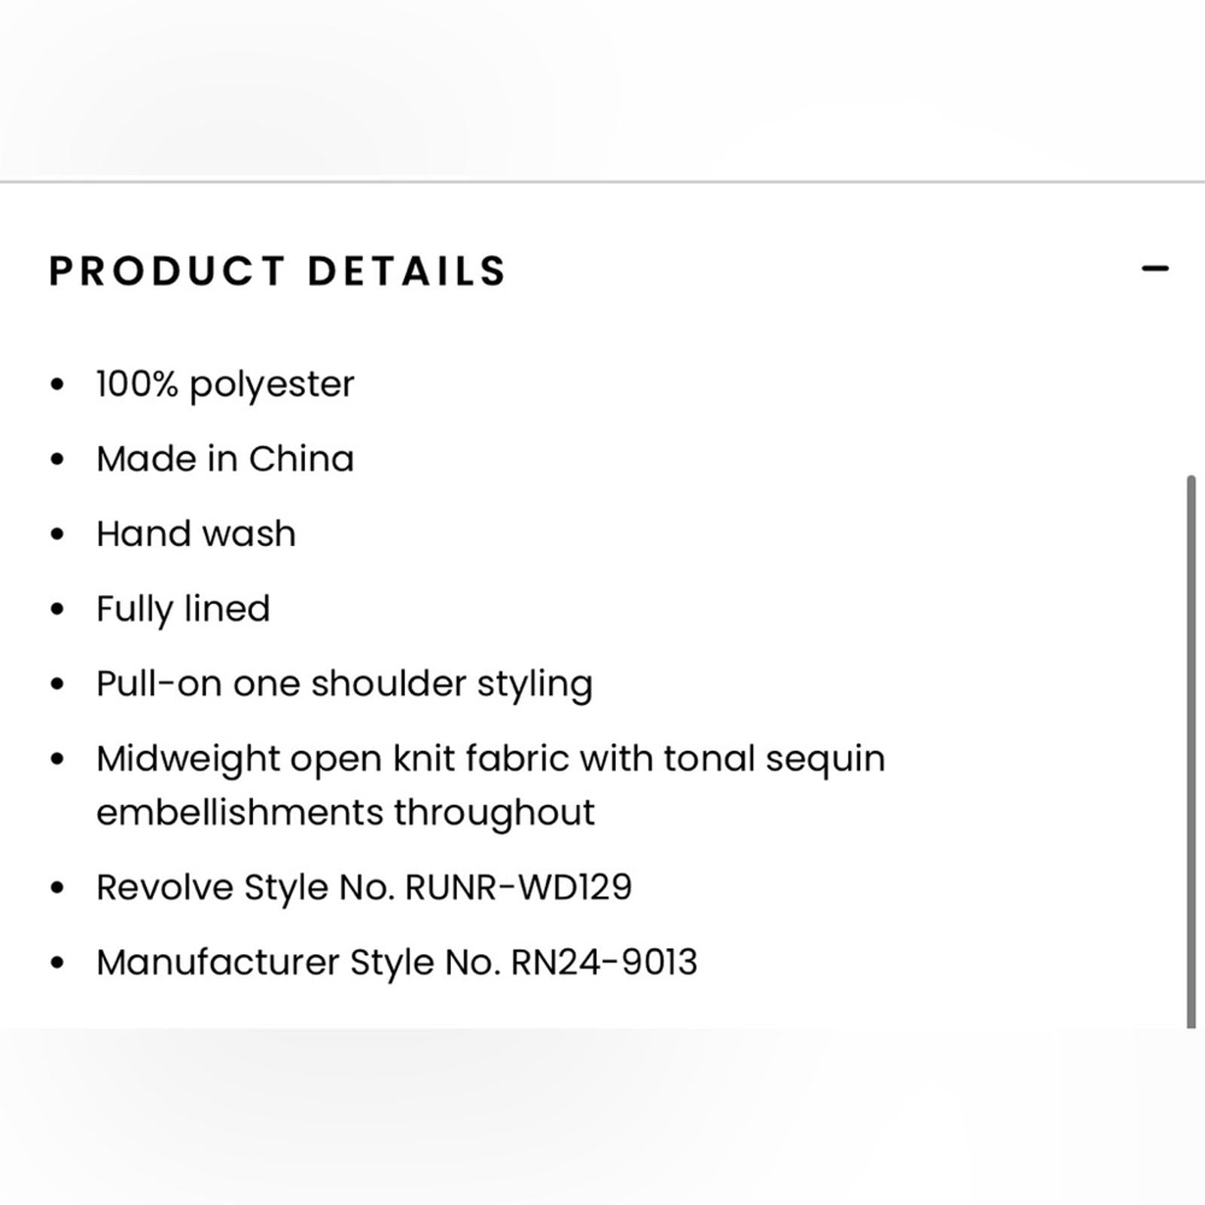Image resolution: width=1205 pixels, height=1205 pixels.
Task: Click the manufacturer code RN24-9013
Action: pos(604,962)
